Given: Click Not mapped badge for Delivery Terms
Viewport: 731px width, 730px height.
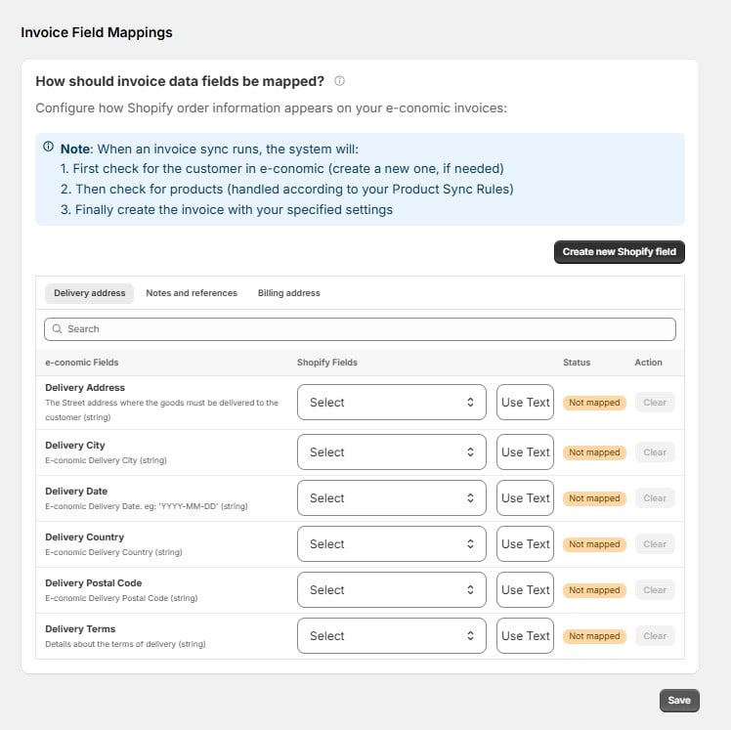Looking at the screenshot, I should [x=594, y=636].
